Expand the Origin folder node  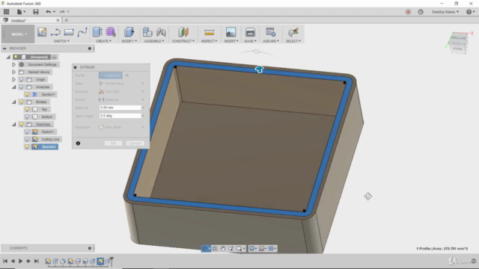[x=13, y=79]
